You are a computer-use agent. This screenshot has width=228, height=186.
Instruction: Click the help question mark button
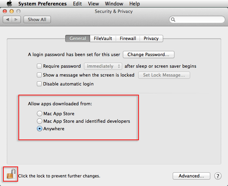click(x=218, y=176)
